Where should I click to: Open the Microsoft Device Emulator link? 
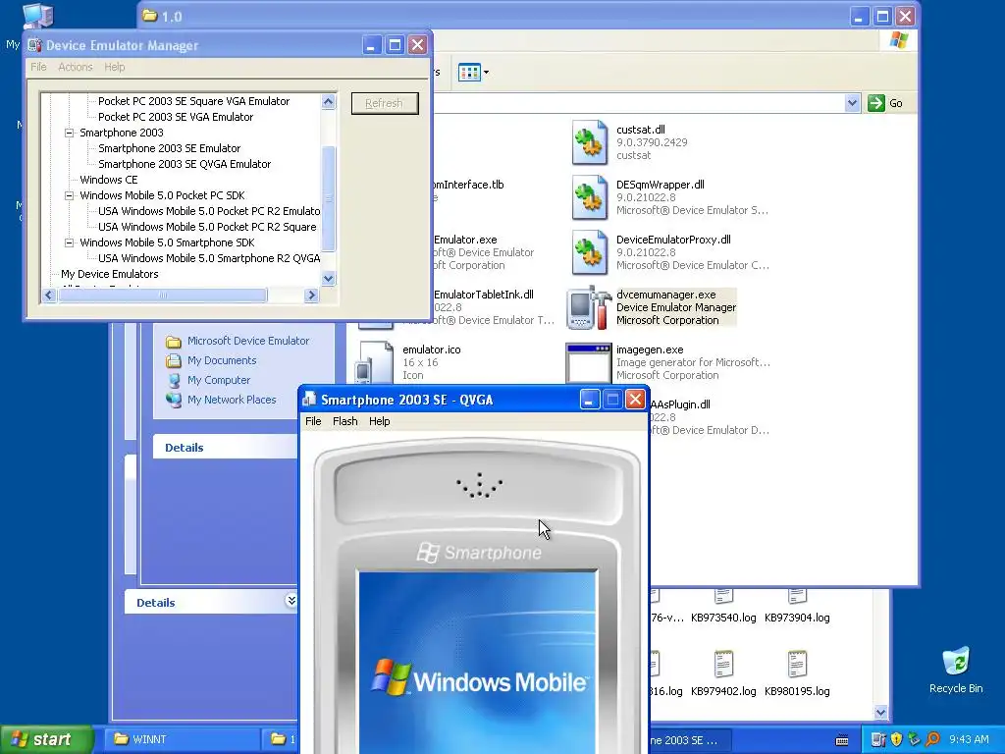coord(248,341)
